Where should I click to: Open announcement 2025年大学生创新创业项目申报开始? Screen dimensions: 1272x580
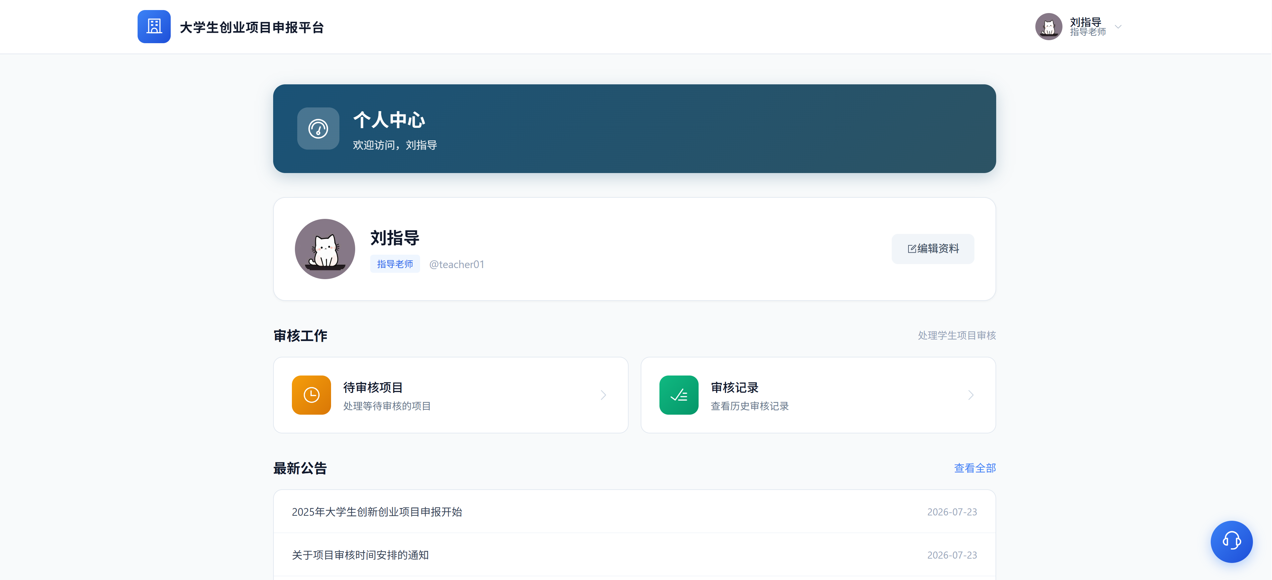(635, 512)
